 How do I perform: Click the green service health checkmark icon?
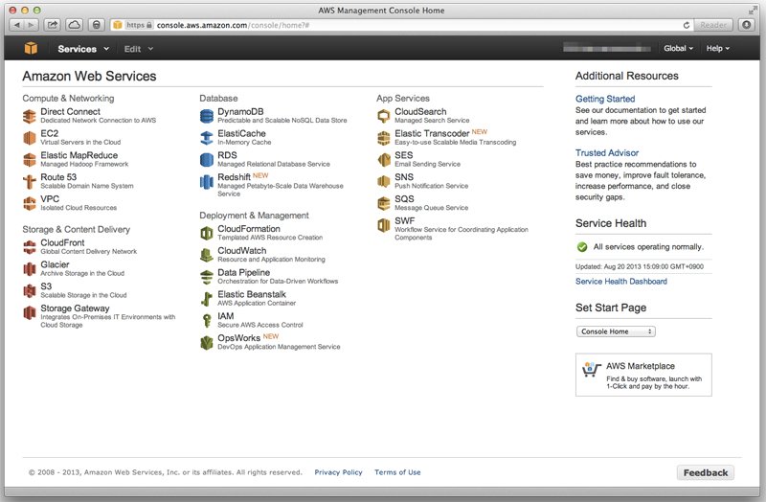point(582,247)
